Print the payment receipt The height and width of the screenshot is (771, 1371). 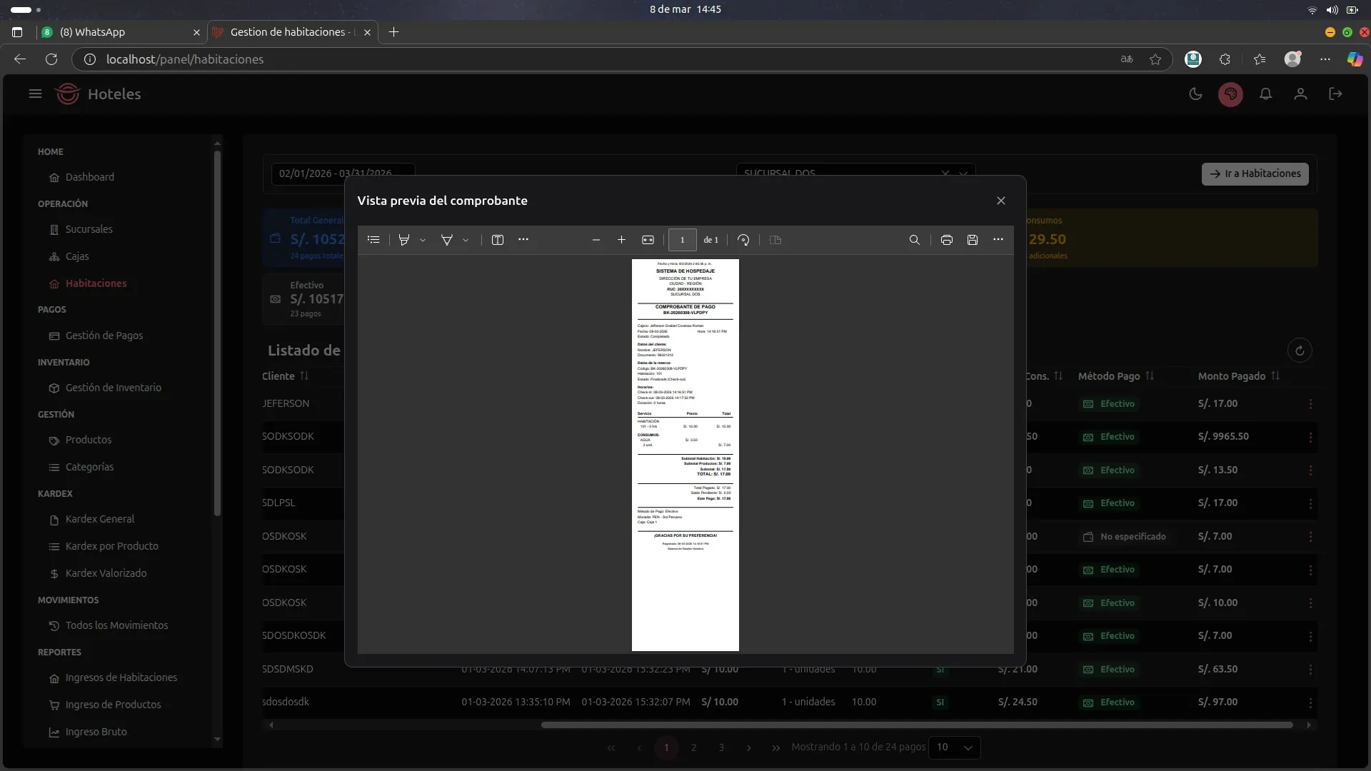click(946, 240)
